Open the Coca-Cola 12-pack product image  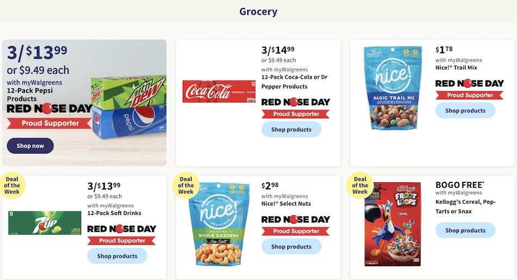pyautogui.click(x=219, y=91)
